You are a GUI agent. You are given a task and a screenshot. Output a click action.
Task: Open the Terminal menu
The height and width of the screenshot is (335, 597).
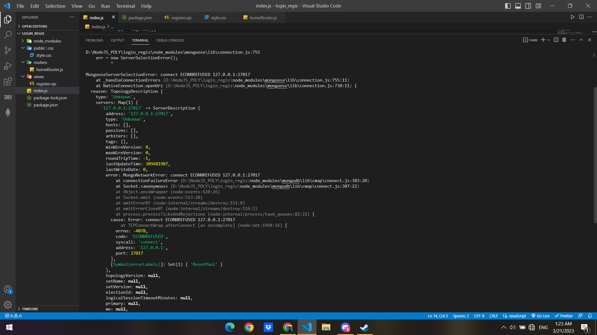pos(125,6)
